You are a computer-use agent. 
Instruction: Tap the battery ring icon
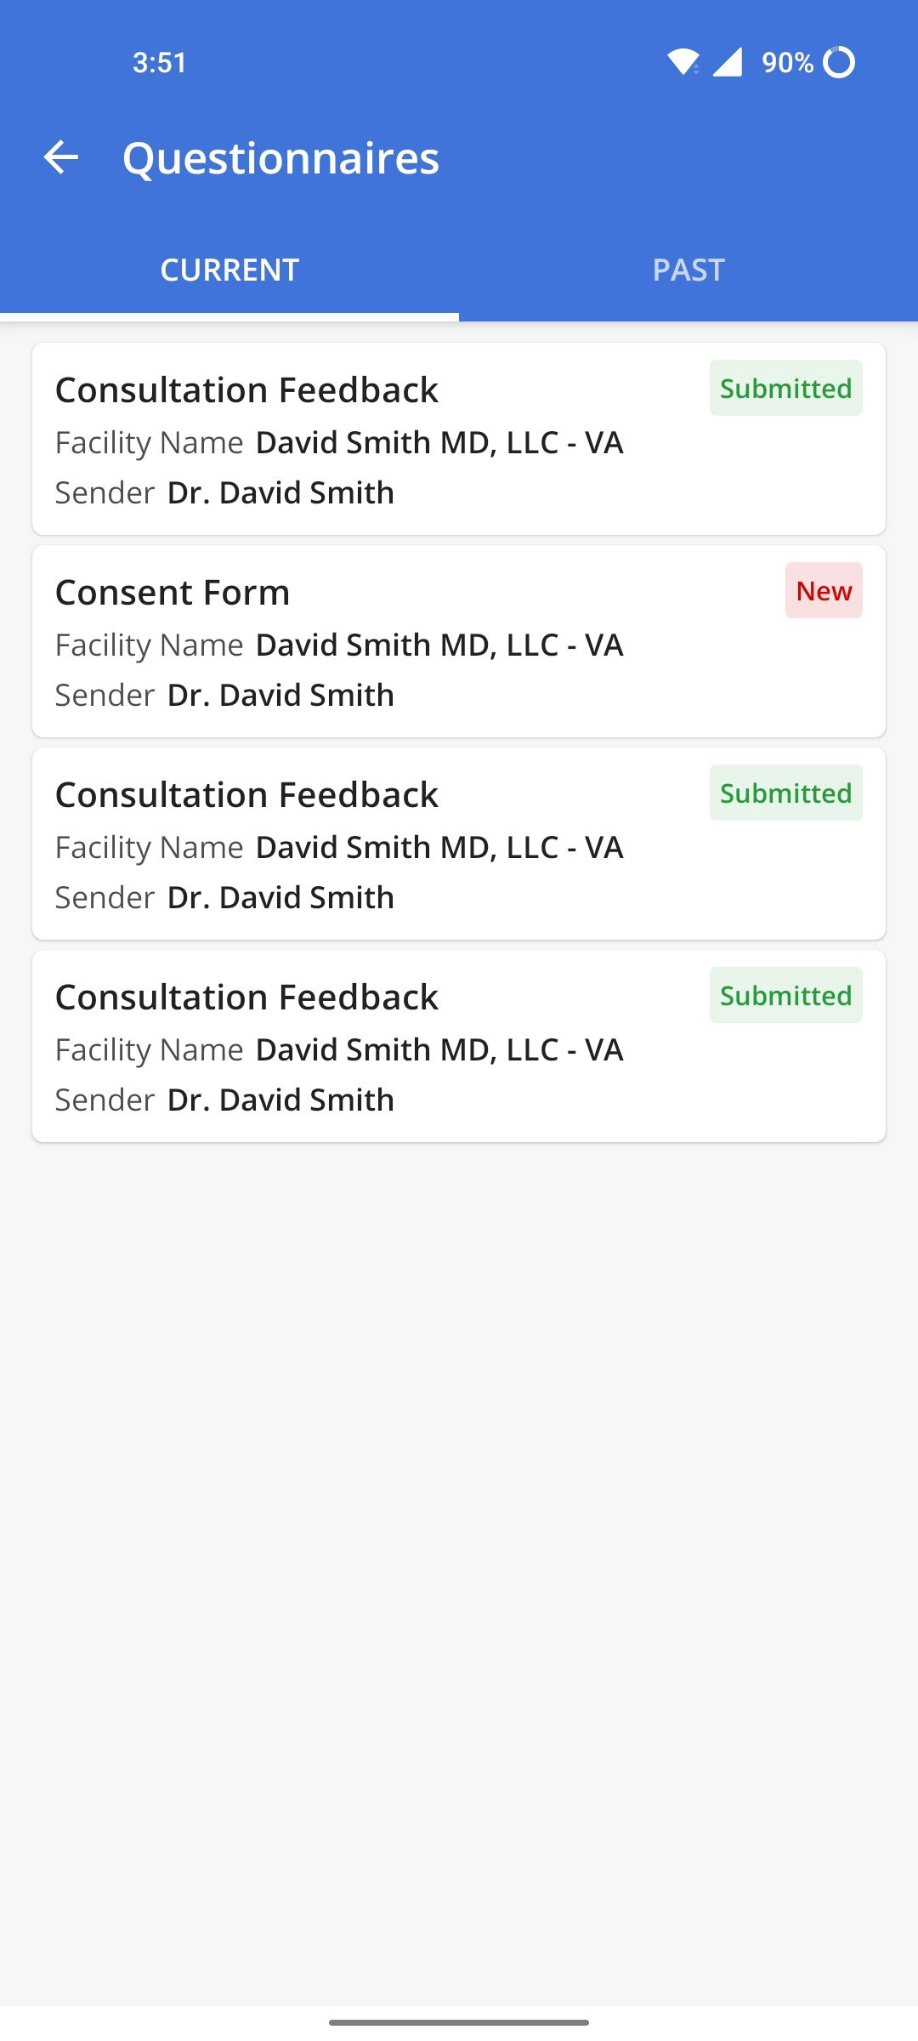click(839, 62)
